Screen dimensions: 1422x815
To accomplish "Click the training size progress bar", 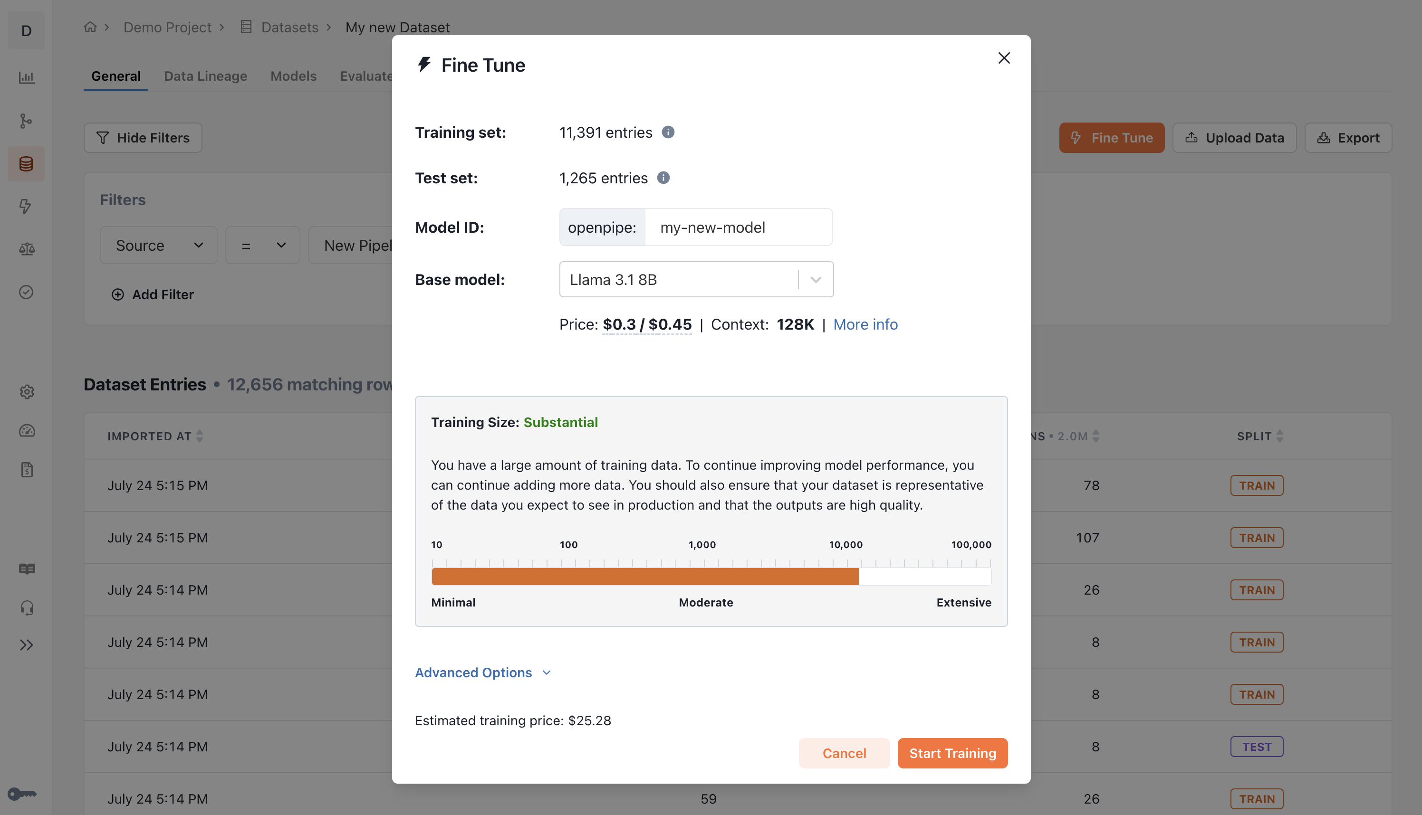I will pyautogui.click(x=711, y=576).
